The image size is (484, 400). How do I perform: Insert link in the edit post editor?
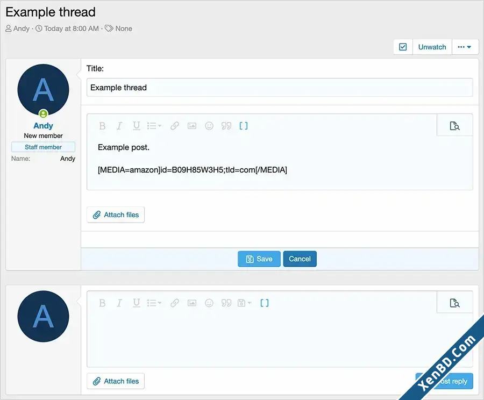[x=175, y=126]
